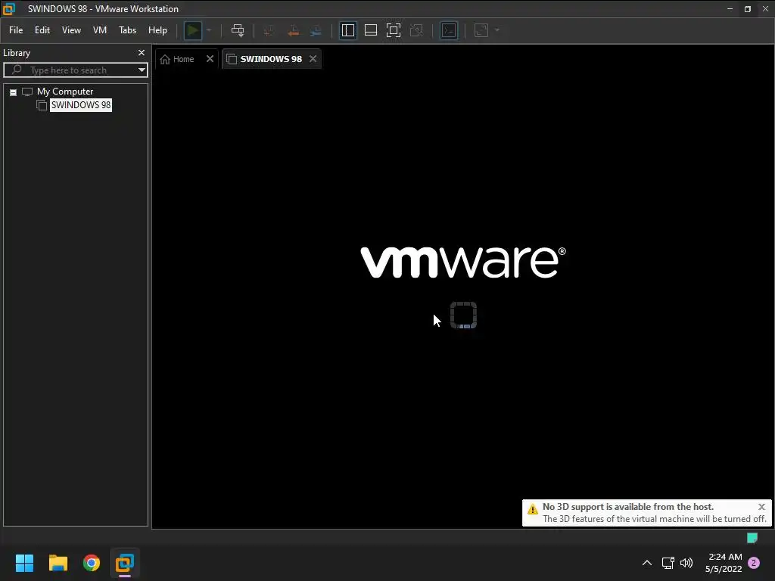
Task: Enter full screen mode icon
Action: click(x=394, y=30)
